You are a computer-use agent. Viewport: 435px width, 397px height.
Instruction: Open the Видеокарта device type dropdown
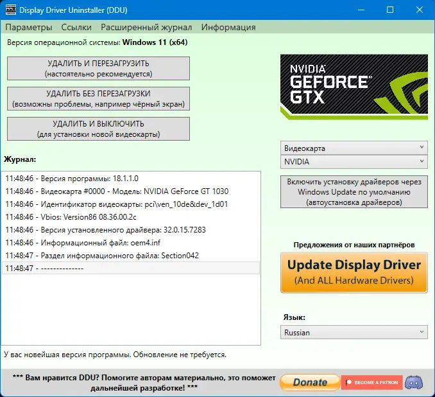pyautogui.click(x=354, y=148)
